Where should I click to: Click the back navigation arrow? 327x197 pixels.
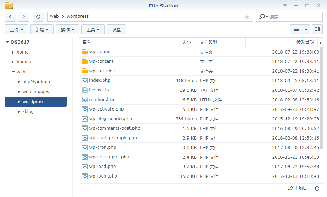click(x=10, y=17)
